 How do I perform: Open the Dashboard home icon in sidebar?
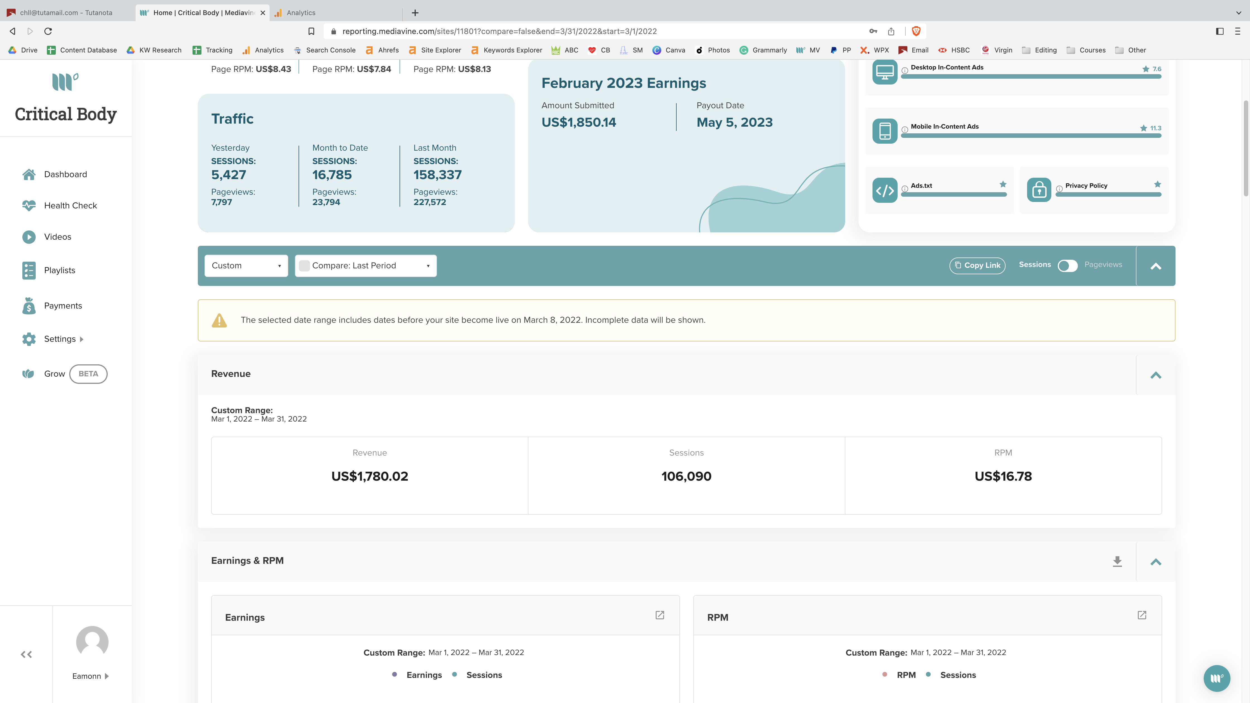(29, 175)
